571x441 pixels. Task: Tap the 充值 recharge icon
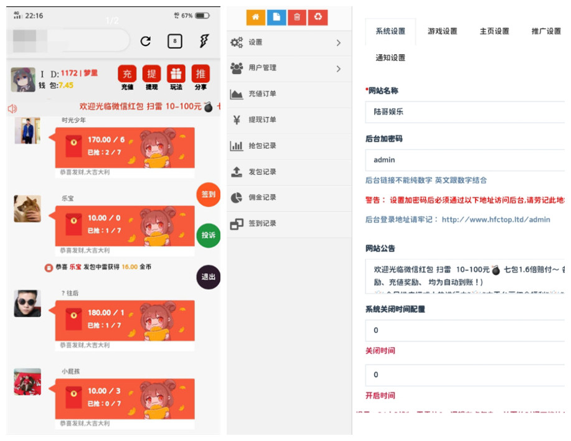[127, 77]
